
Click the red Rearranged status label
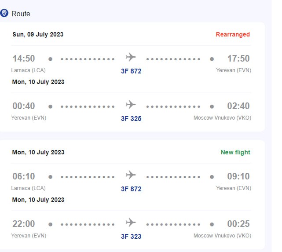(x=233, y=34)
